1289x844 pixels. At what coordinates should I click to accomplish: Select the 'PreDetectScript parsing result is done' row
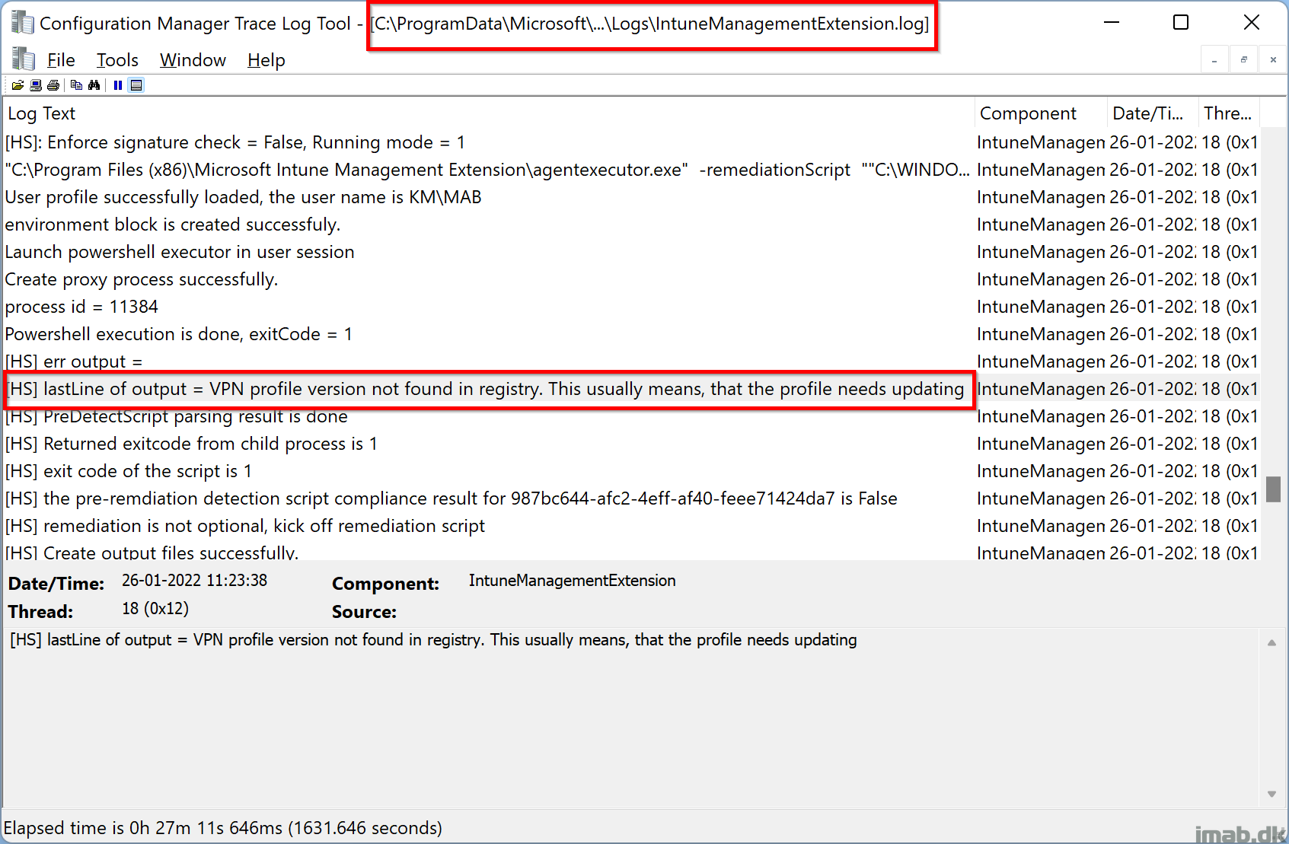point(631,416)
